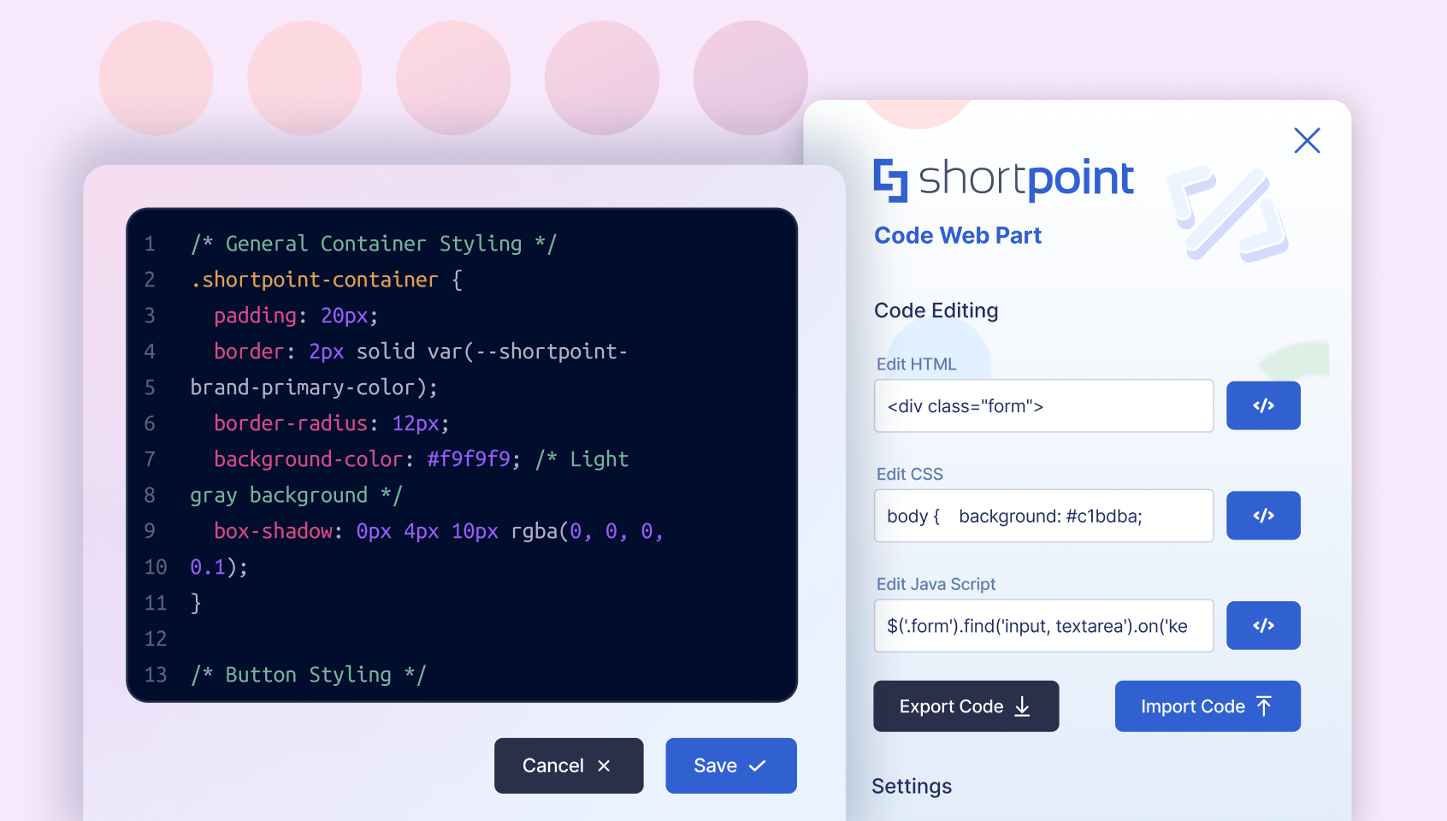Focus the Edit HTML input field

(1043, 406)
